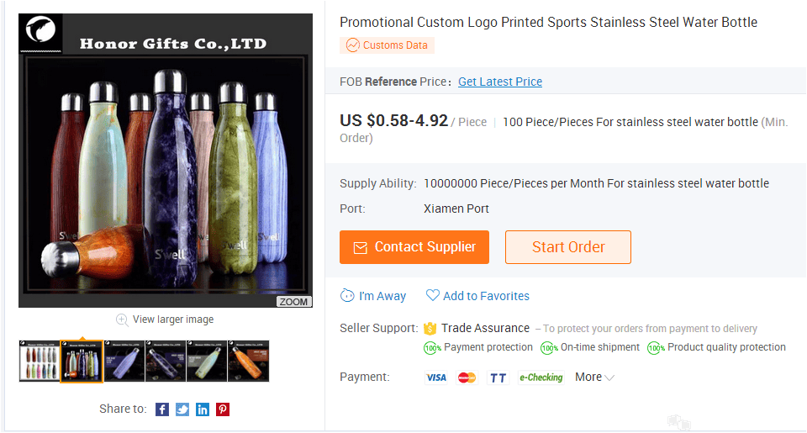Image resolution: width=807 pixels, height=433 pixels.
Task: Click the ZOOM button on product image
Action: coord(294,302)
